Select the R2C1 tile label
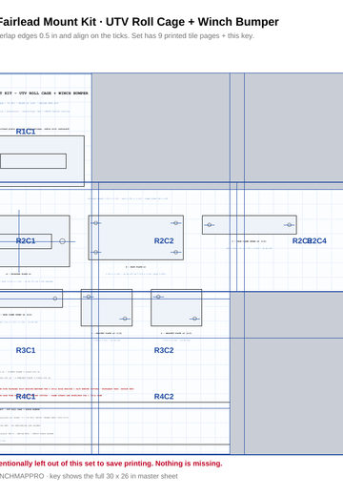Viewport: 343px width, 496px height. (x=26, y=241)
